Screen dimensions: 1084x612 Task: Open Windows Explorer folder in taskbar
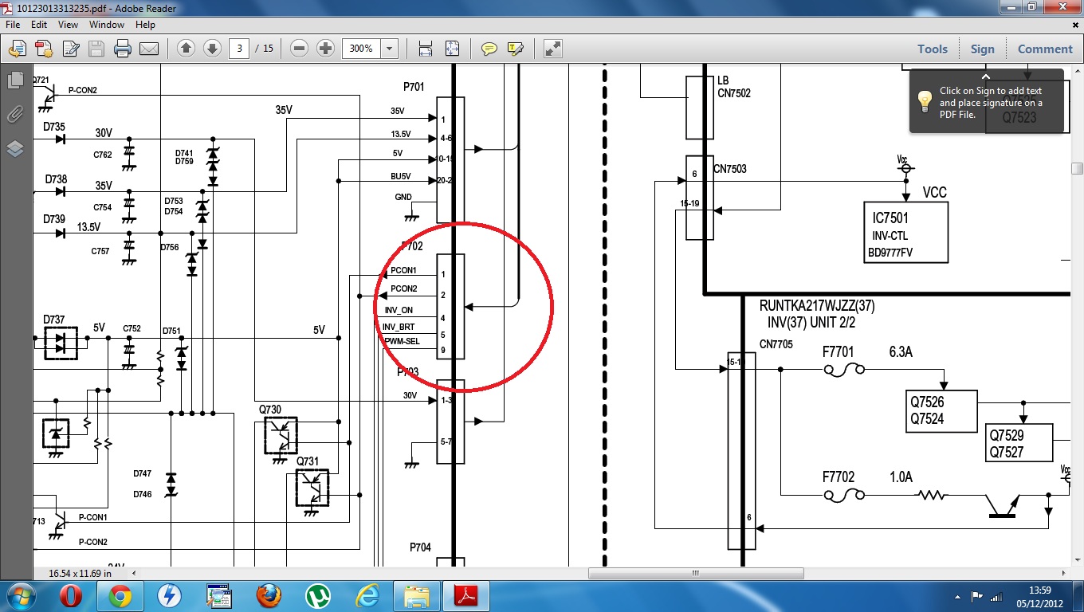417,596
